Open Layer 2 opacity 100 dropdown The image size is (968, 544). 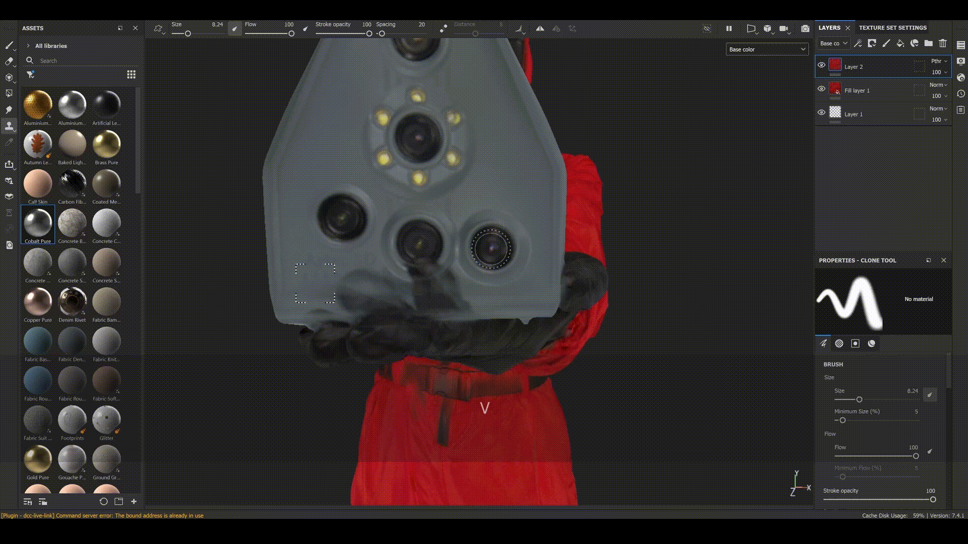point(939,72)
